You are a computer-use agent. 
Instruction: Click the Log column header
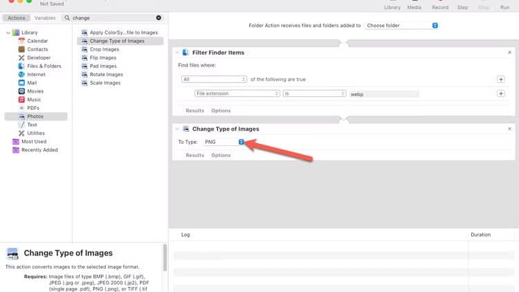(x=185, y=235)
